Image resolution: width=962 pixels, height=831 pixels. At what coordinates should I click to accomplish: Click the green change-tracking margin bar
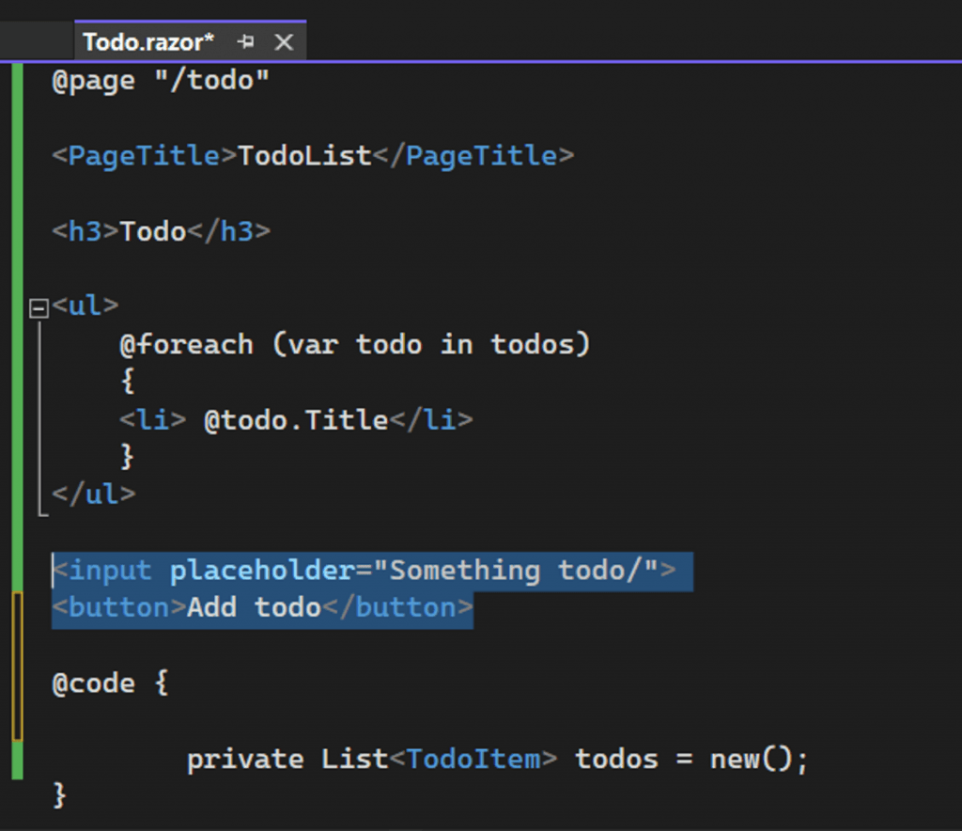pyautogui.click(x=15, y=282)
